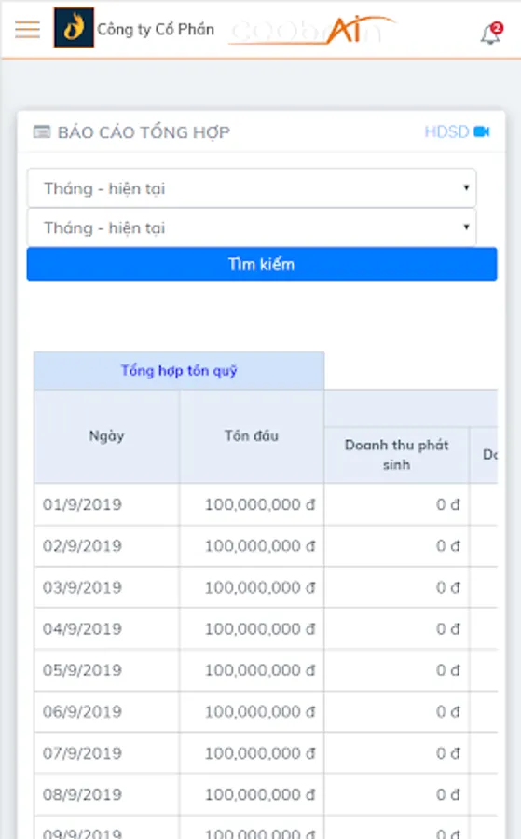The height and width of the screenshot is (839, 521).
Task: Click the Tìm kiếm search button
Action: [262, 264]
